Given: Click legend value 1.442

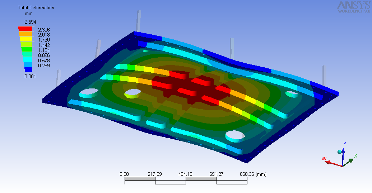Looking at the screenshot, I should click(x=44, y=45).
